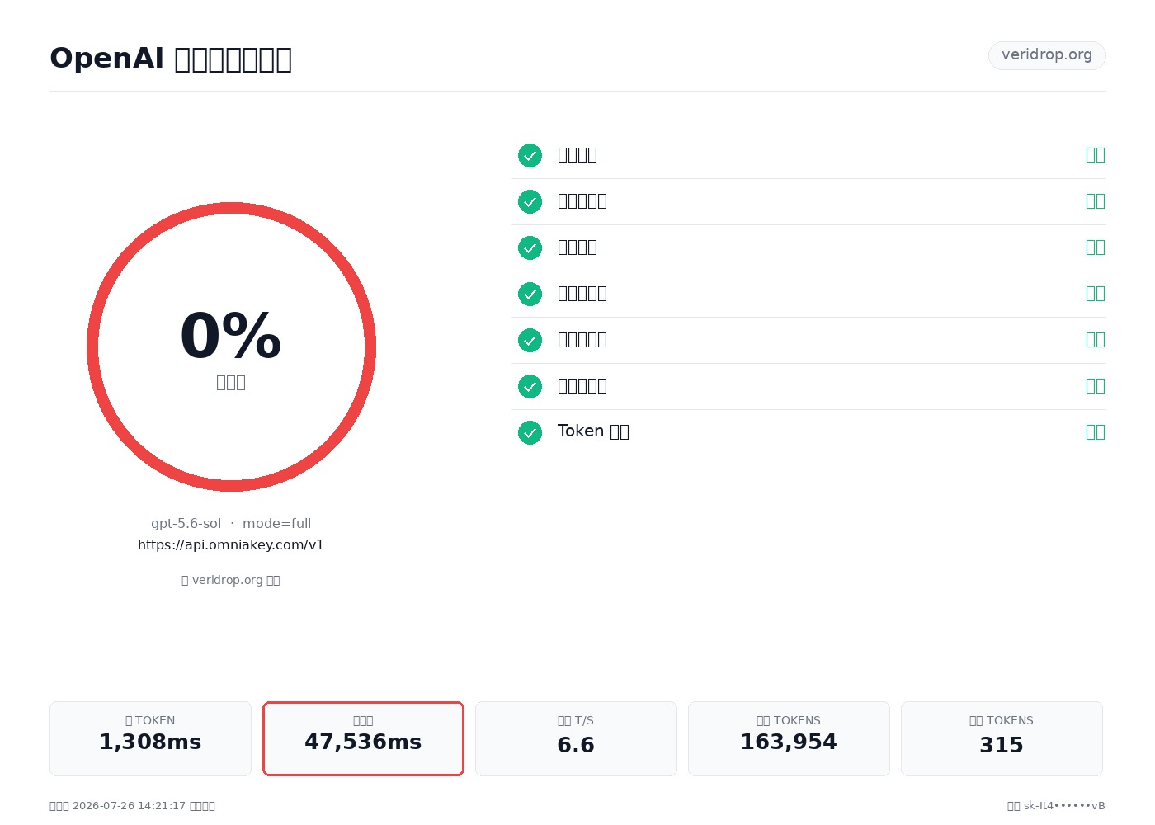Image resolution: width=1155 pixels, height=825 pixels.
Task: Click the masked sk-It4 key in footer
Action: pos(1064,806)
